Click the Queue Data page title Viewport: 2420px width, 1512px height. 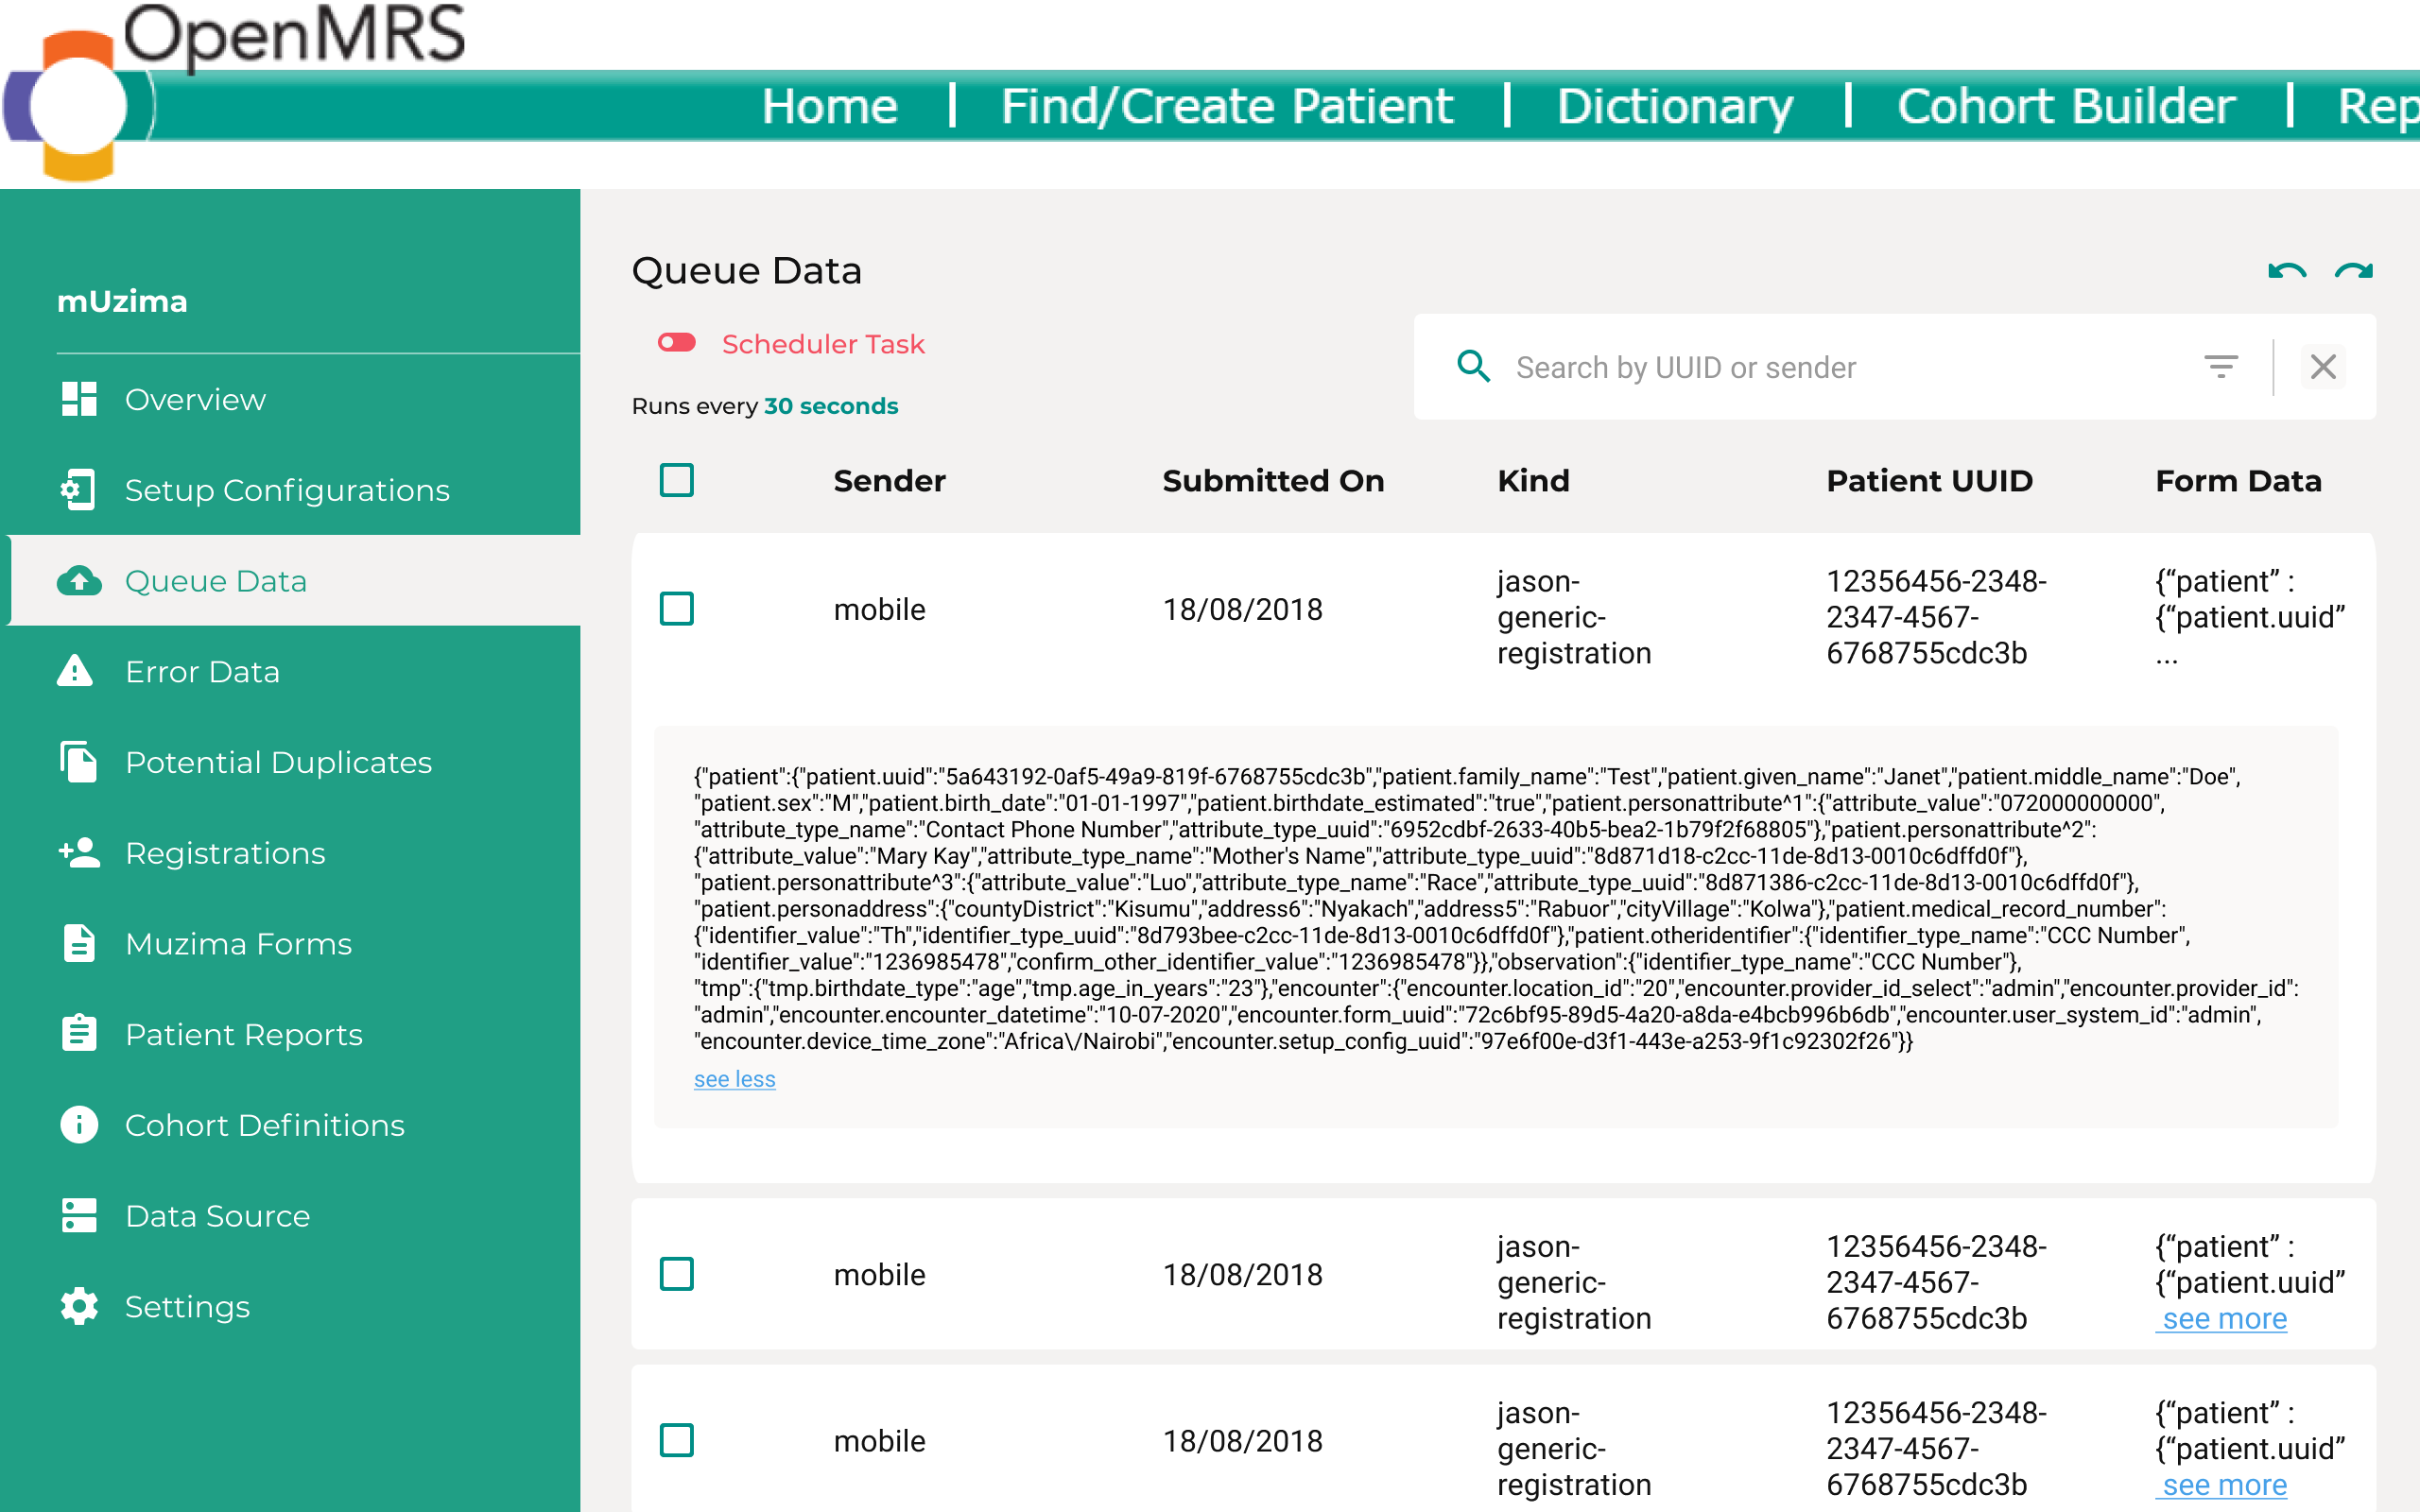pyautogui.click(x=746, y=271)
